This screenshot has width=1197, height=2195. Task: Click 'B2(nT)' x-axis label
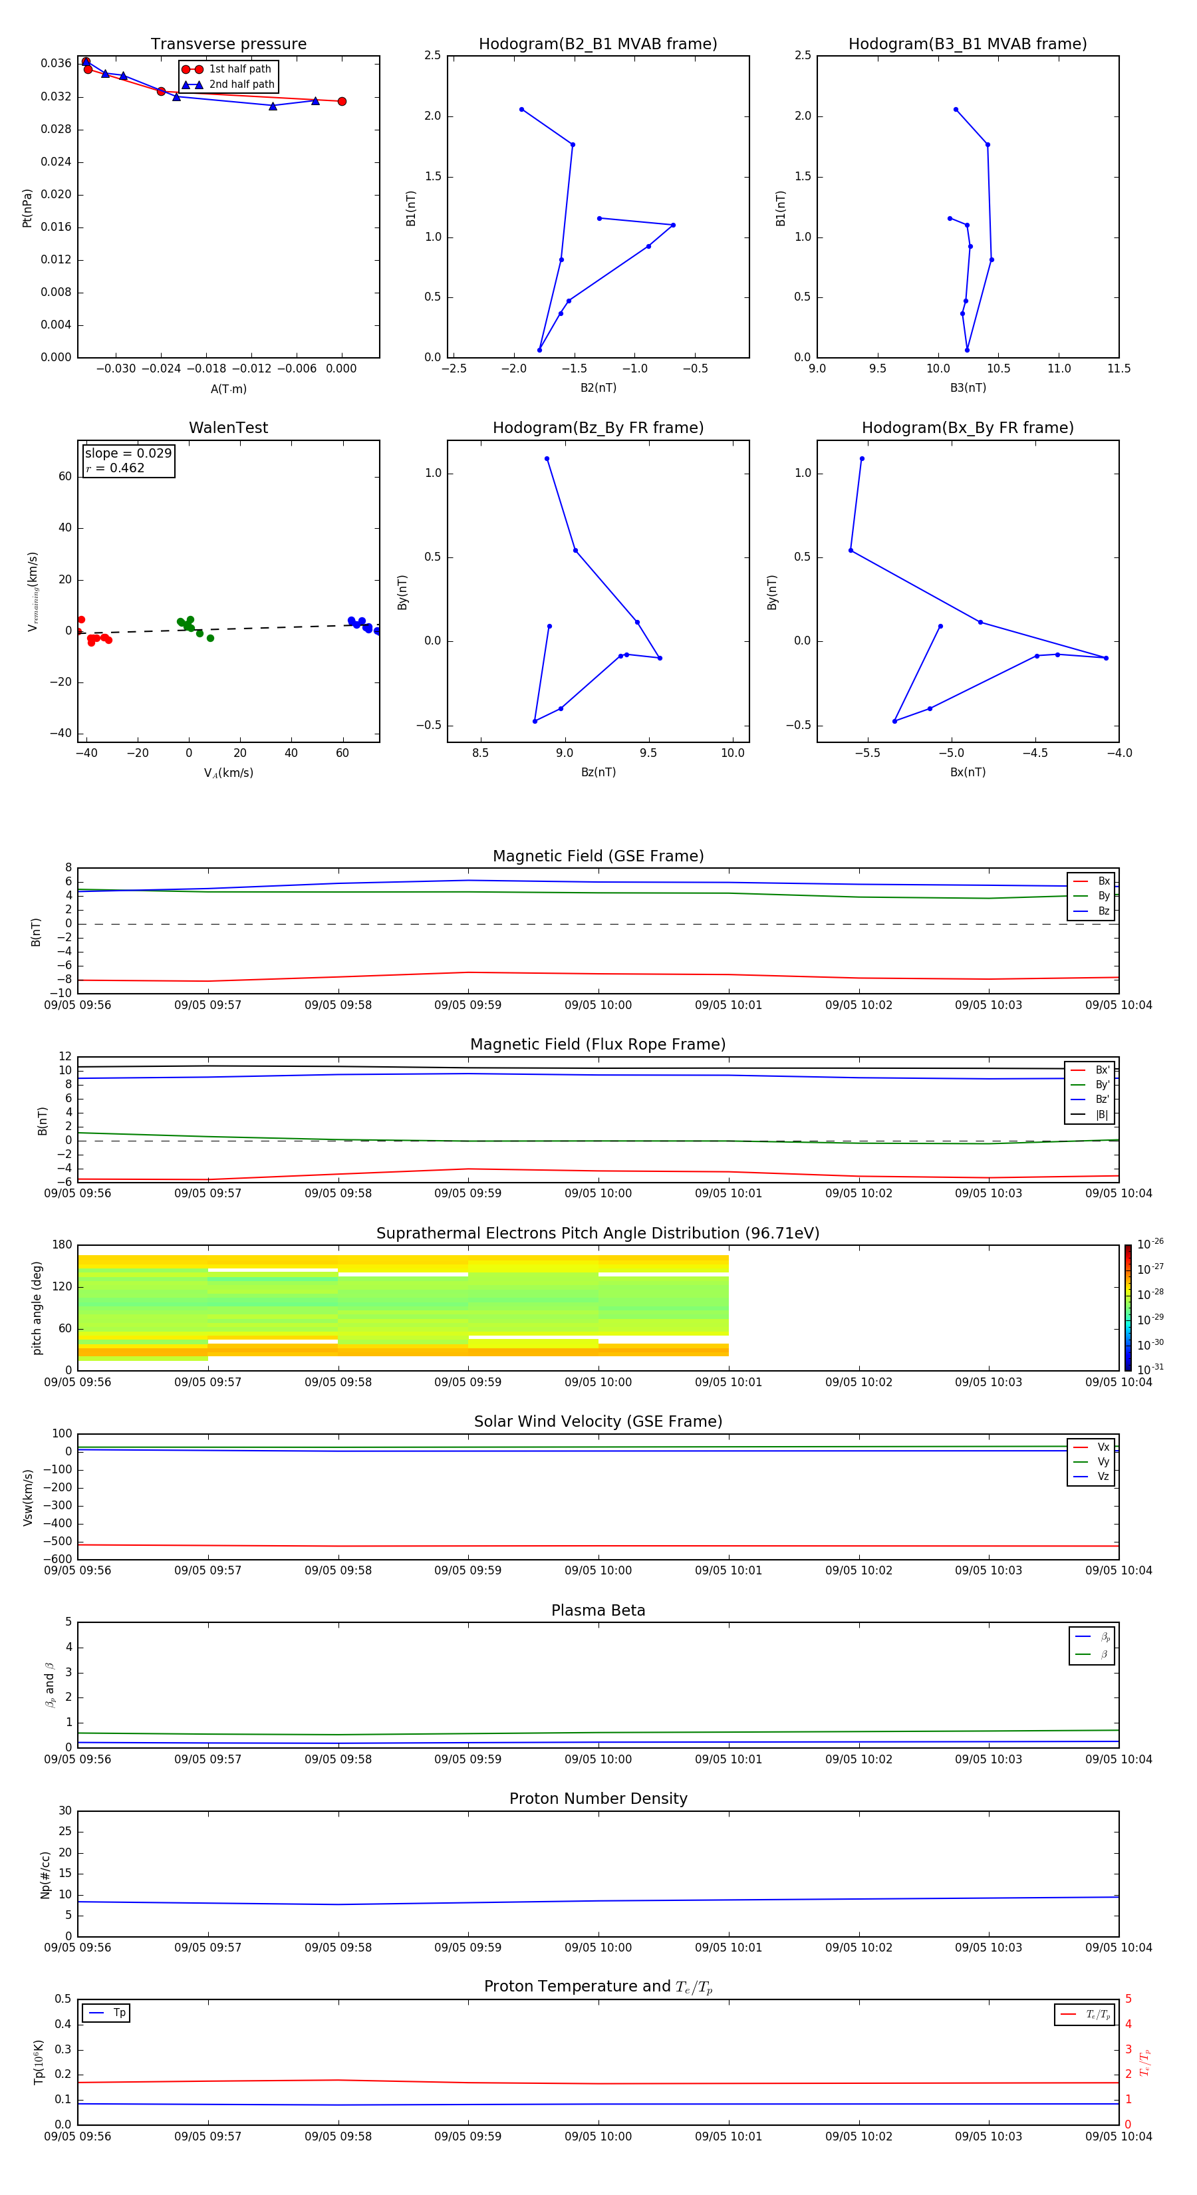coord(598,388)
